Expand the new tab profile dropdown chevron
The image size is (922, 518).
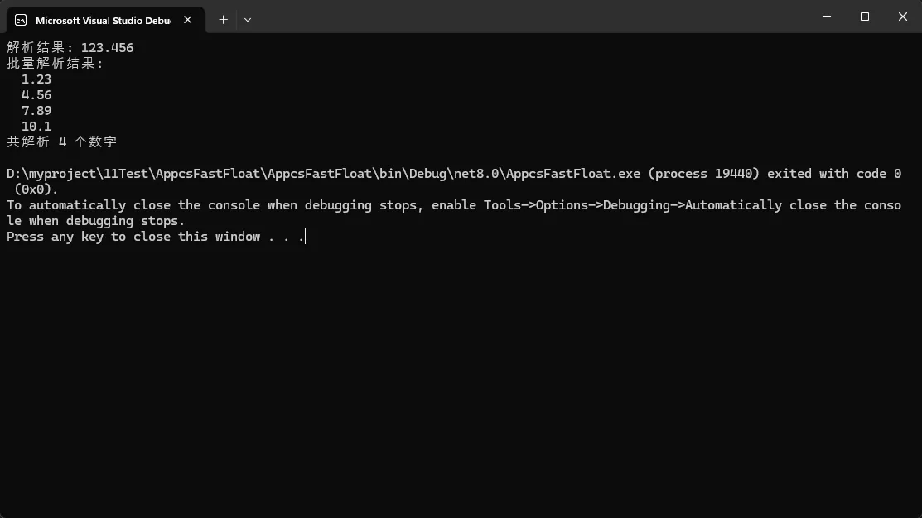click(248, 19)
